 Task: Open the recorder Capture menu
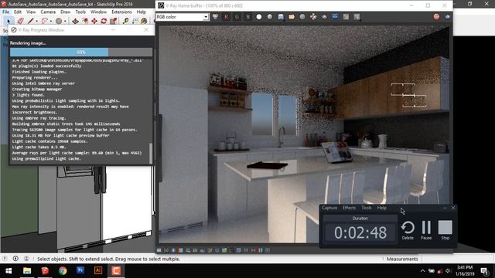(329, 208)
